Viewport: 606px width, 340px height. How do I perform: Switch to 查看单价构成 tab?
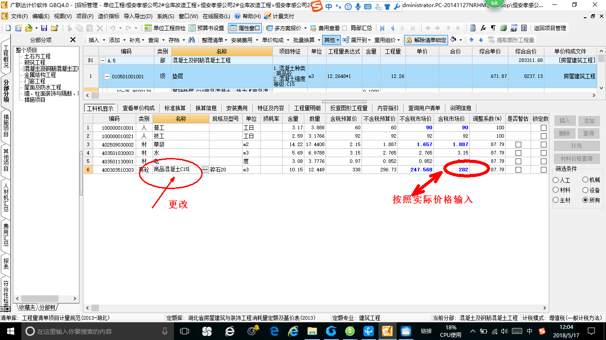point(139,108)
